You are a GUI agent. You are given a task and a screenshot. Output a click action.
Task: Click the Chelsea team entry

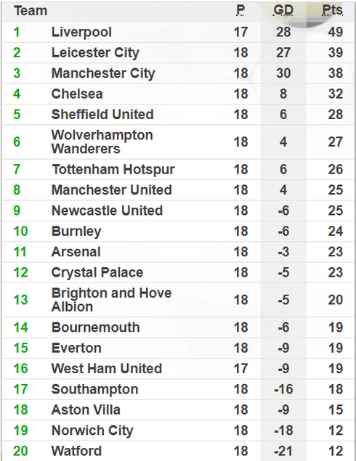coord(77,94)
